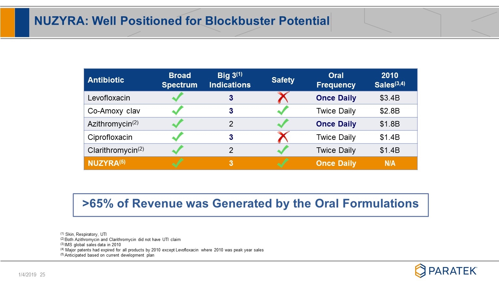
Task: Click Clarithromycin's Twice Daily frequency
Action: 336,150
